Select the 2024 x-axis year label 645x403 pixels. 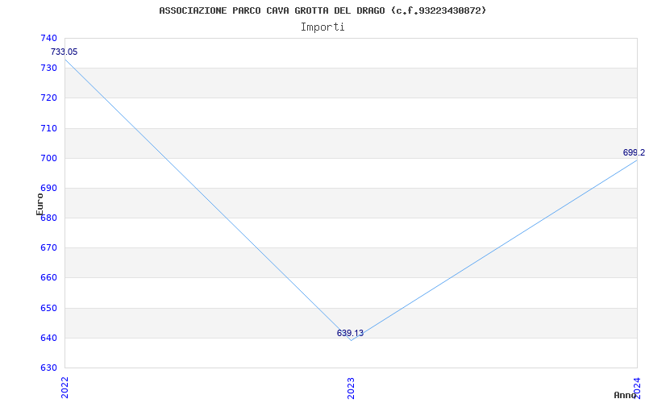(637, 388)
